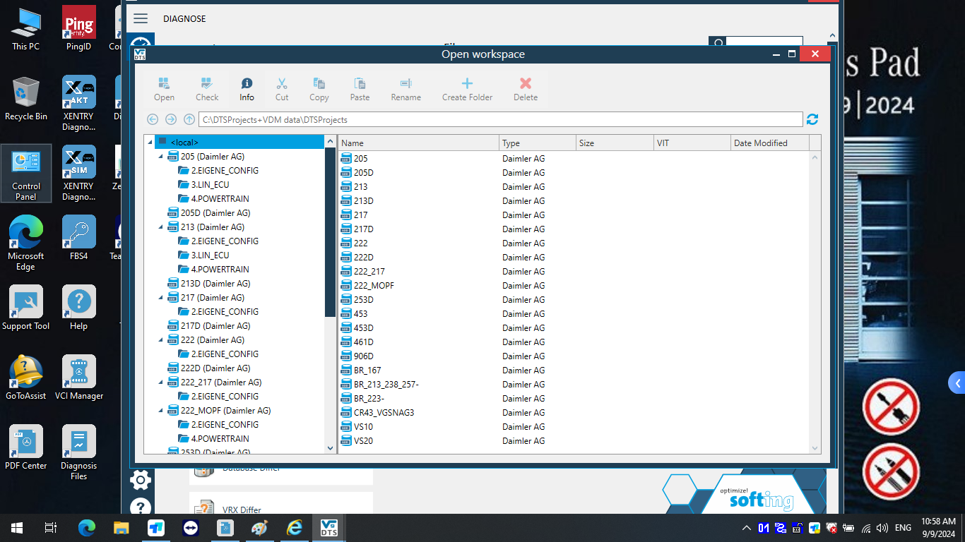Navigate back using the left arrow button
The image size is (965, 542).
pos(153,119)
